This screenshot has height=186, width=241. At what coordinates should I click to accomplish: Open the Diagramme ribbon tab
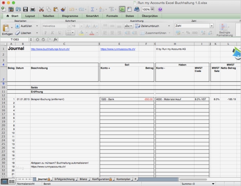tap(70, 16)
